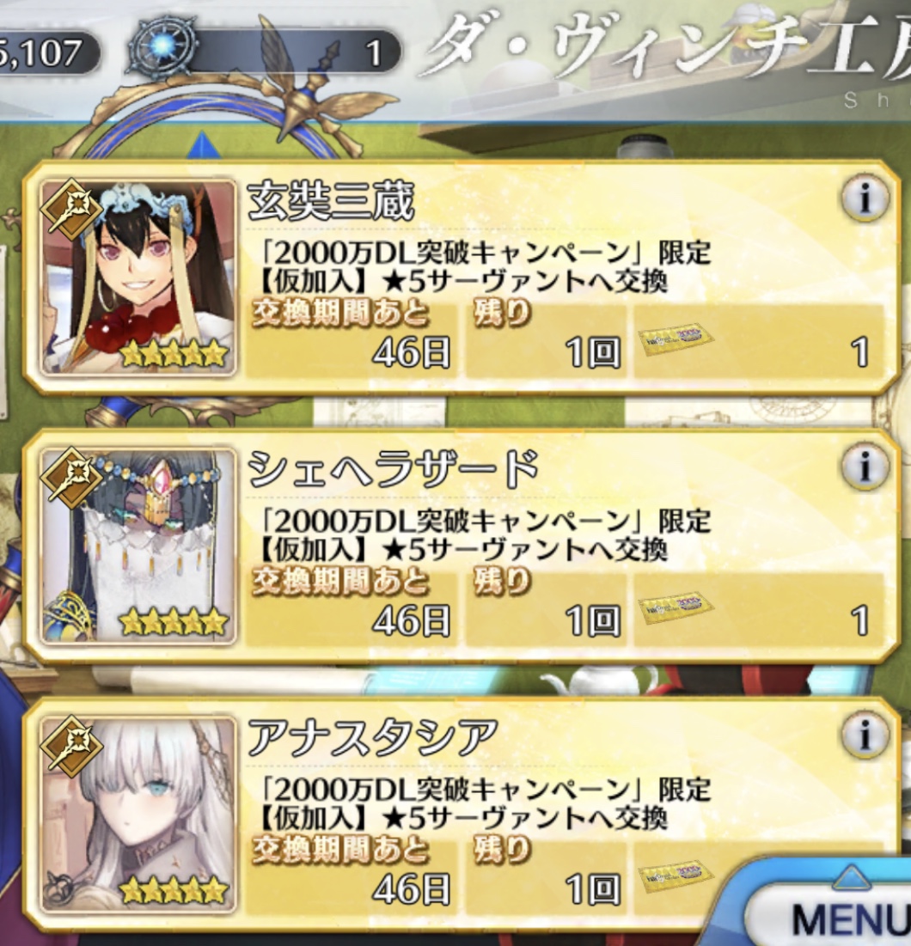Select the シェヘラザード exchange entry title
Viewport: 911px width, 946px height.
point(393,469)
